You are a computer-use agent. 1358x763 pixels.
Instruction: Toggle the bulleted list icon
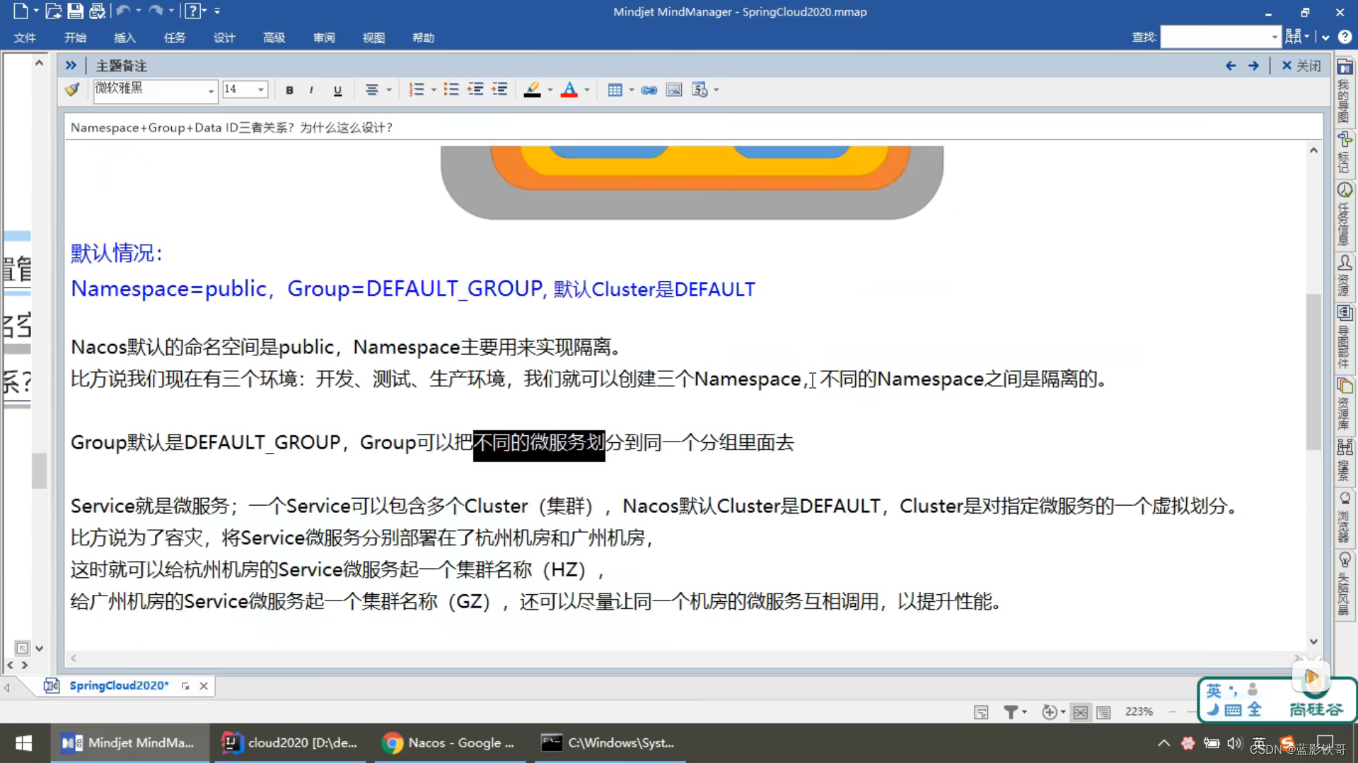coord(450,90)
